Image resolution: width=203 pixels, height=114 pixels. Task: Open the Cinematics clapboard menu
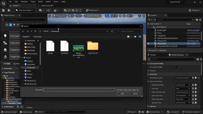pyautogui.click(x=56, y=10)
